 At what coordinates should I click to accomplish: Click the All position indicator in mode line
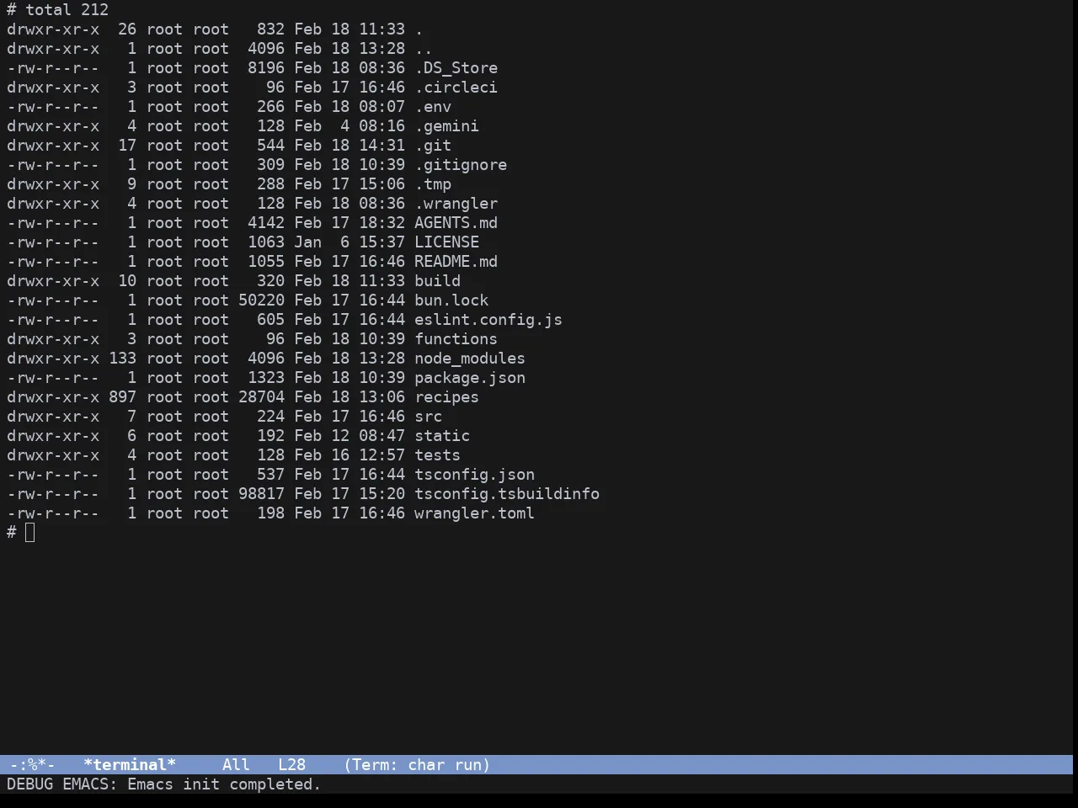(x=236, y=765)
